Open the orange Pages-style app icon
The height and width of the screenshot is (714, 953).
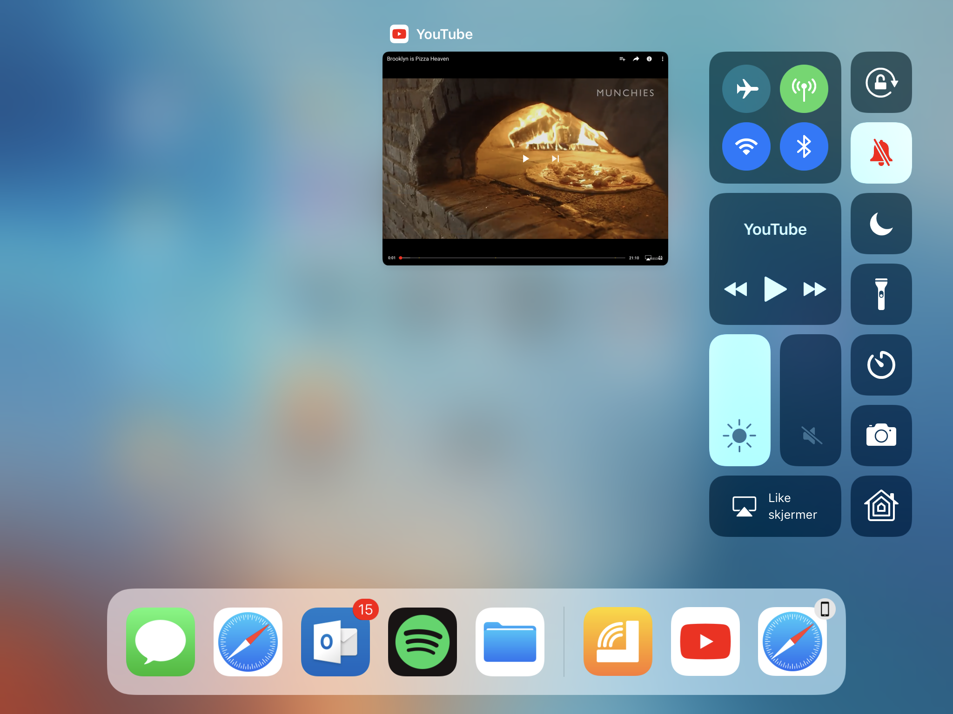[618, 641]
